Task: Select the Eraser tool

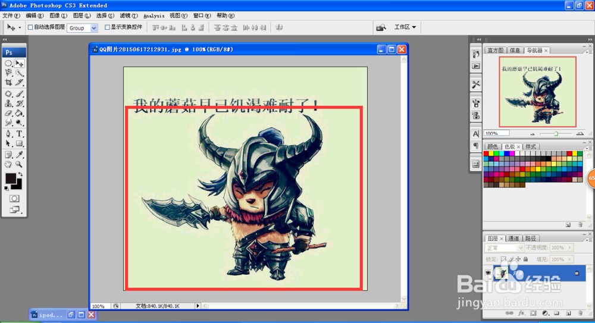Action: tap(8, 113)
